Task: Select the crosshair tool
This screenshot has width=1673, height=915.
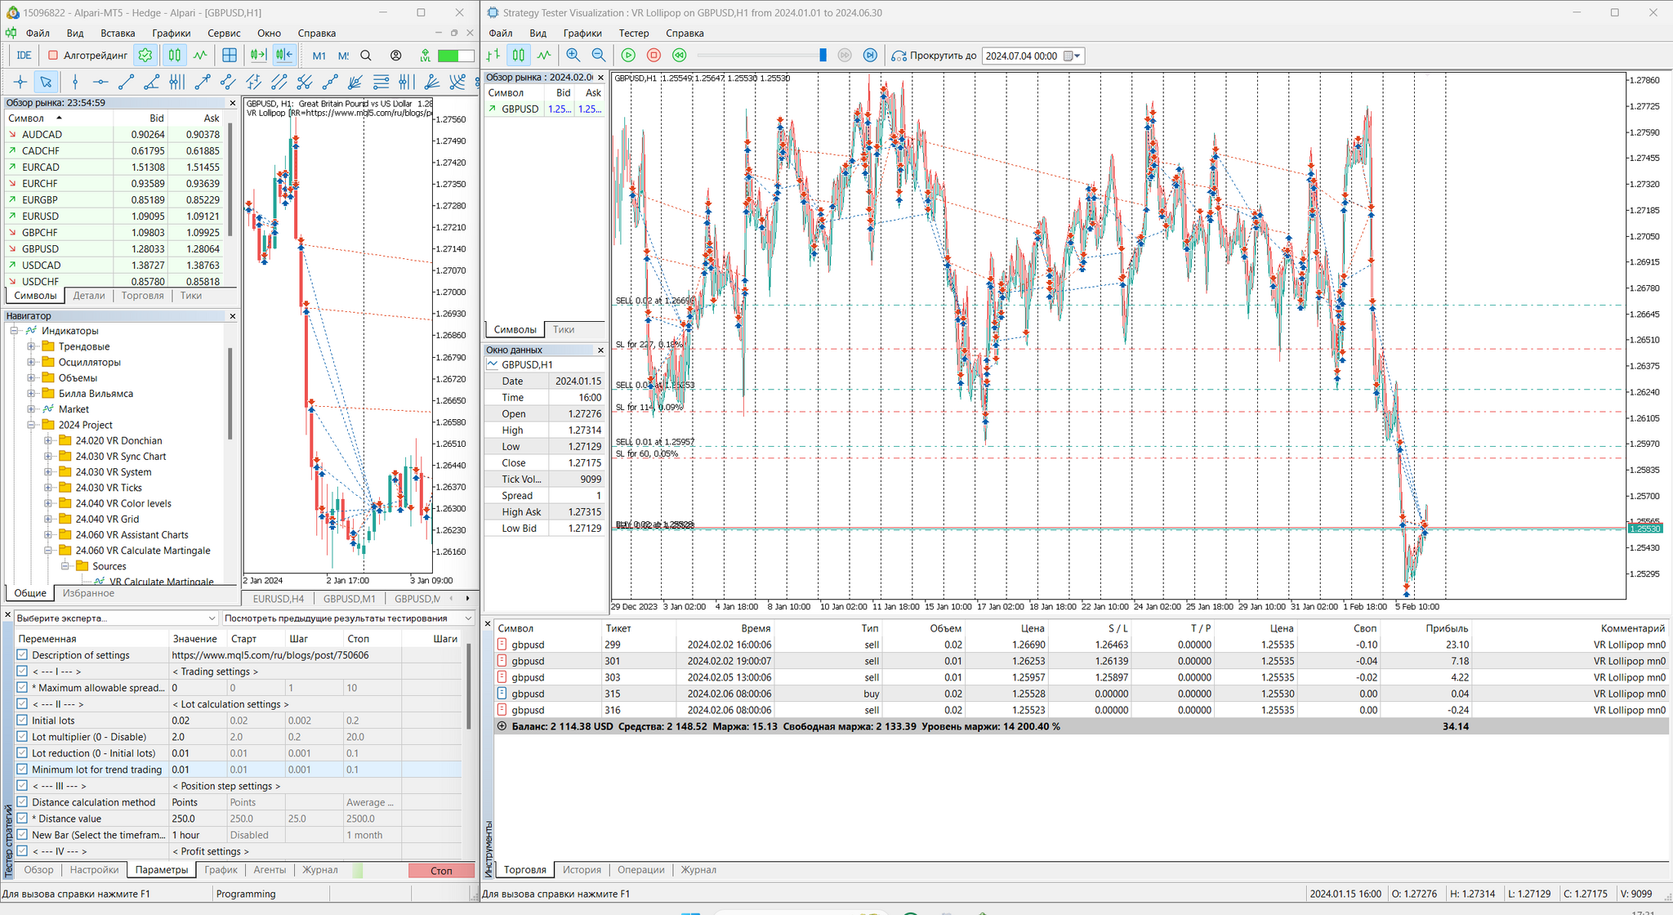Action: tap(20, 82)
